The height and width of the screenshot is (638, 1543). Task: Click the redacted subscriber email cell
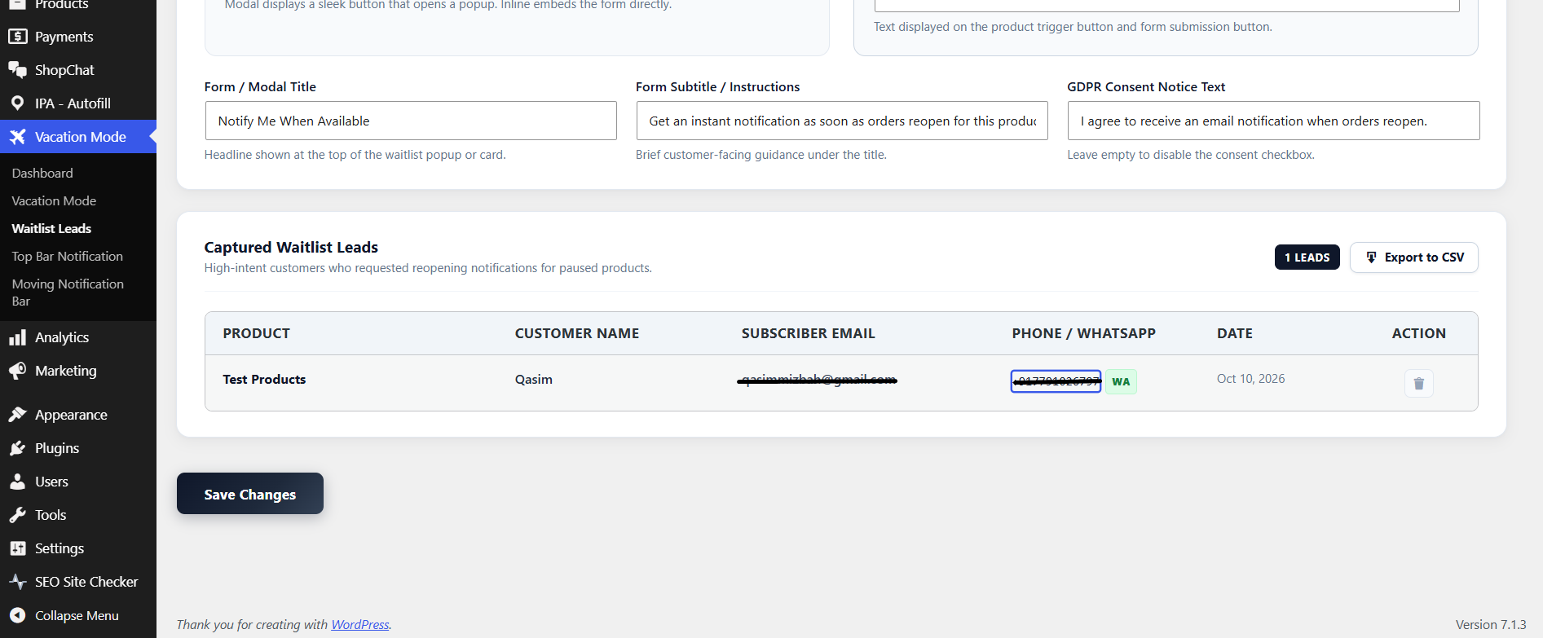(818, 380)
